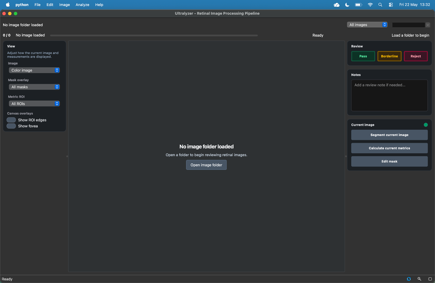Open Spotlight search in the menu bar
The height and width of the screenshot is (283, 435).
click(380, 5)
